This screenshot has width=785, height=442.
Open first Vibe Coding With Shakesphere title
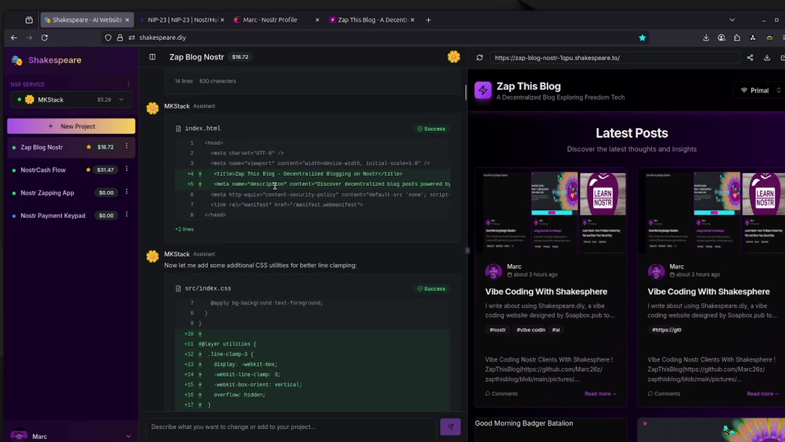click(x=546, y=292)
